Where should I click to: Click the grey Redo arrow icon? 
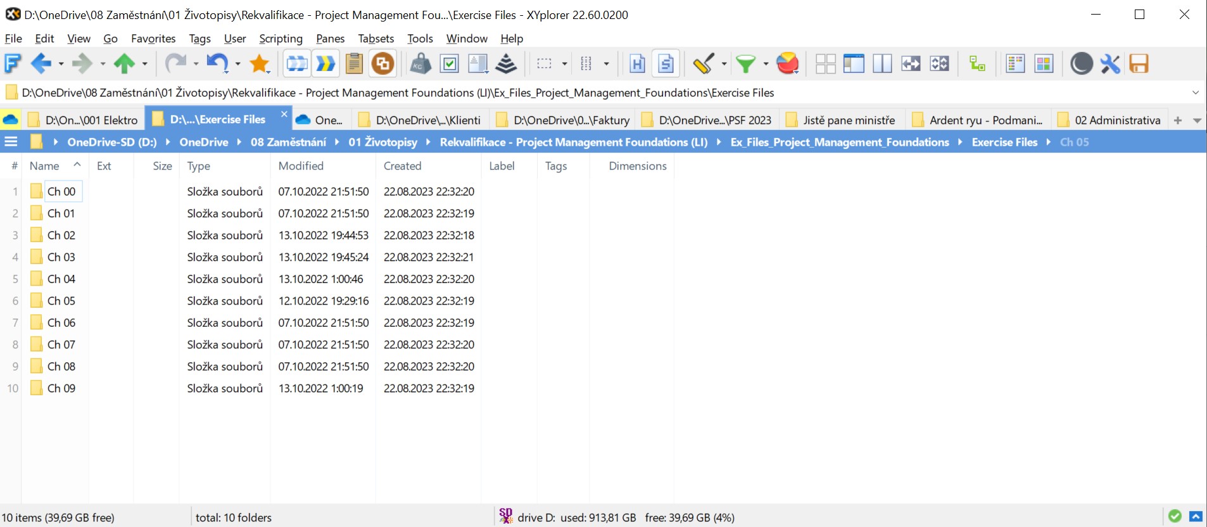click(x=175, y=63)
